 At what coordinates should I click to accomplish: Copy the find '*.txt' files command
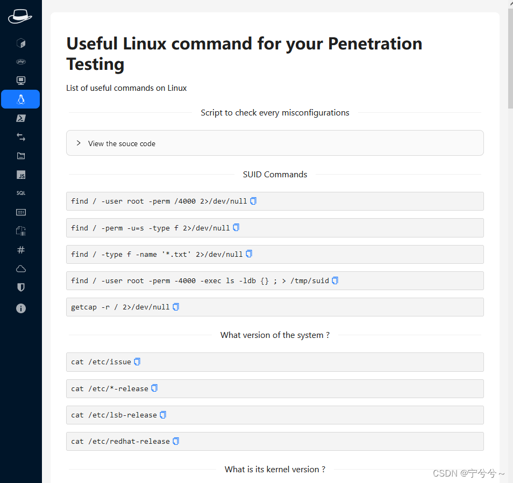click(249, 254)
